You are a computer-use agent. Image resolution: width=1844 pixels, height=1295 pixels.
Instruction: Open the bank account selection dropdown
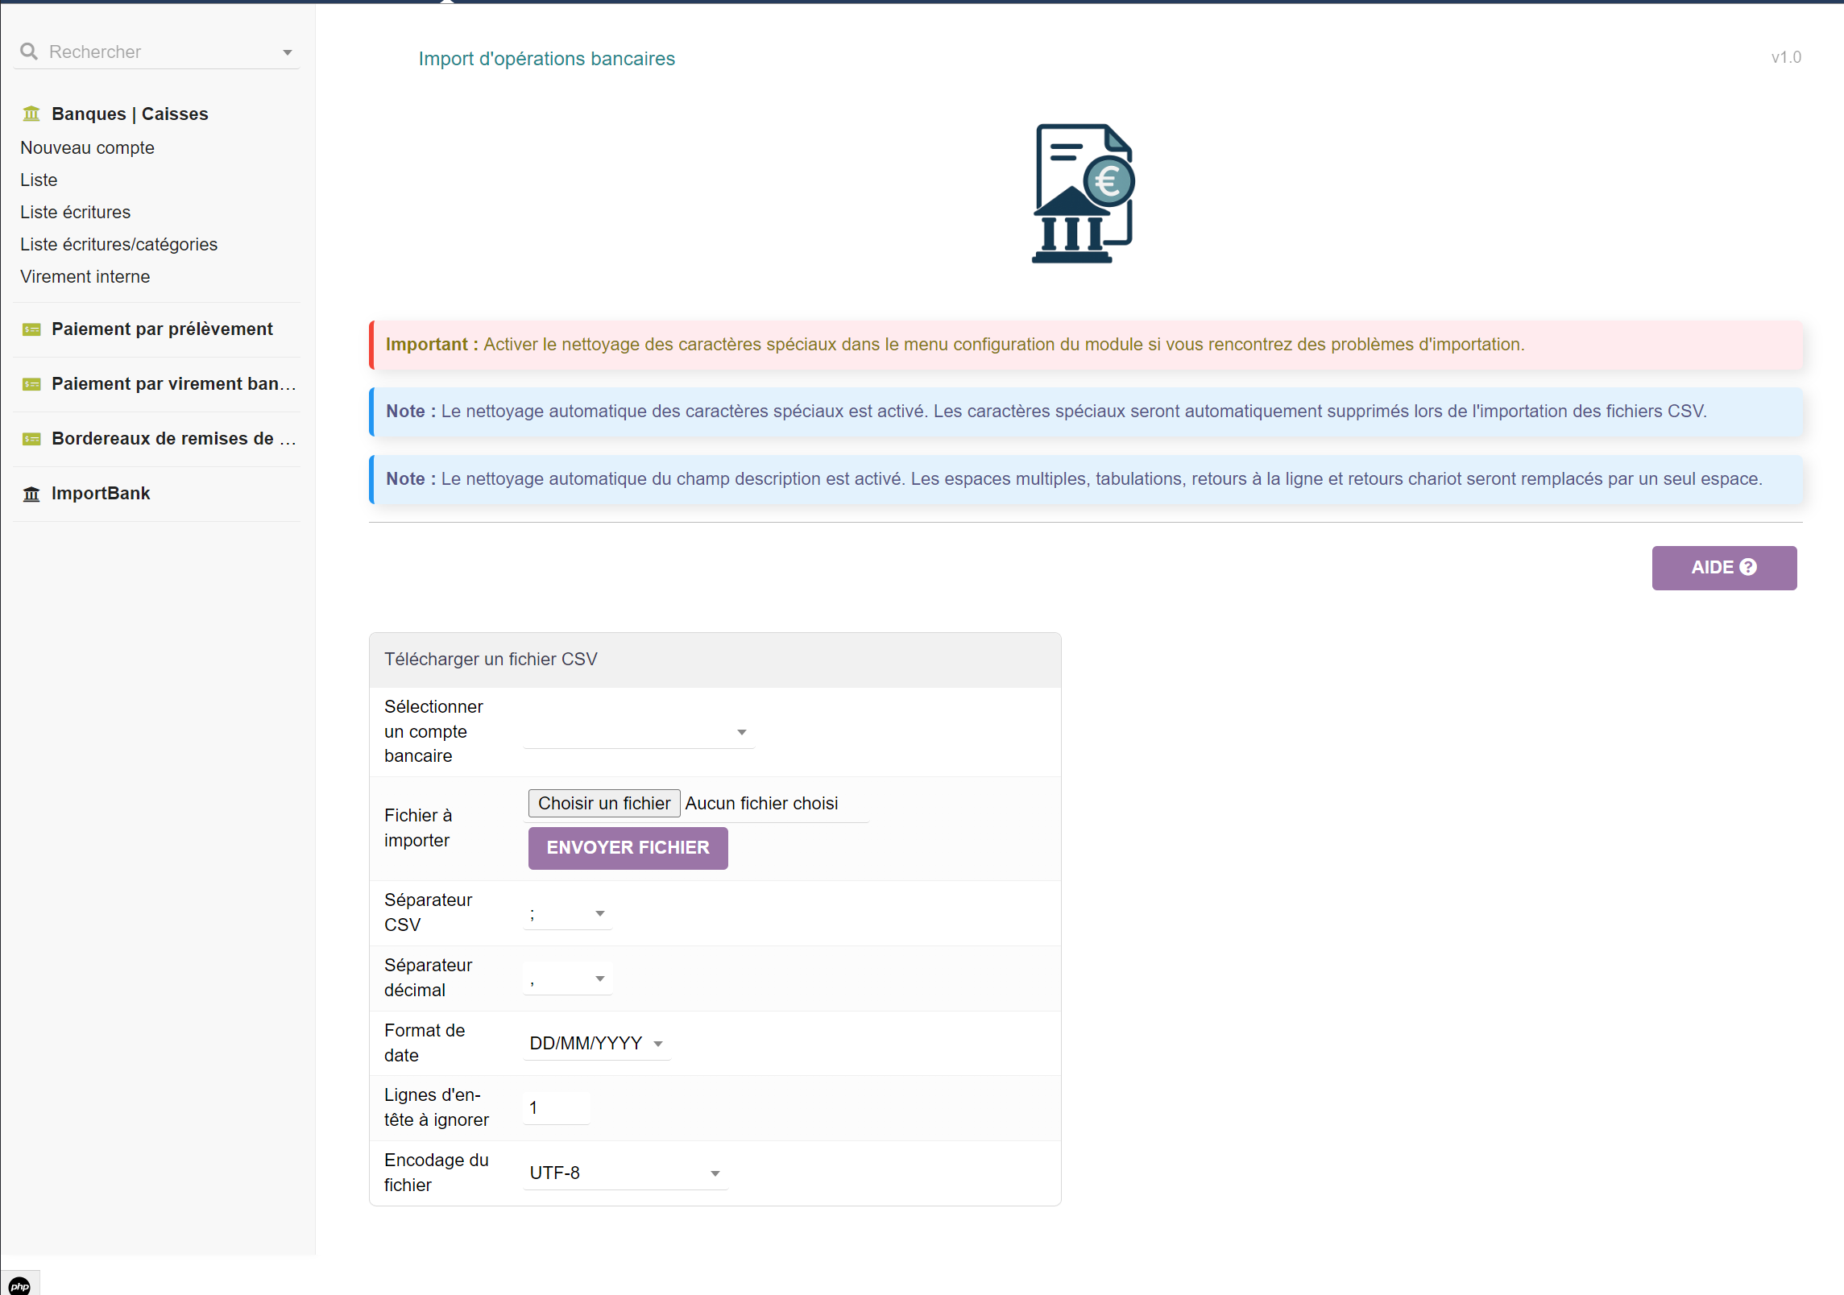point(638,732)
